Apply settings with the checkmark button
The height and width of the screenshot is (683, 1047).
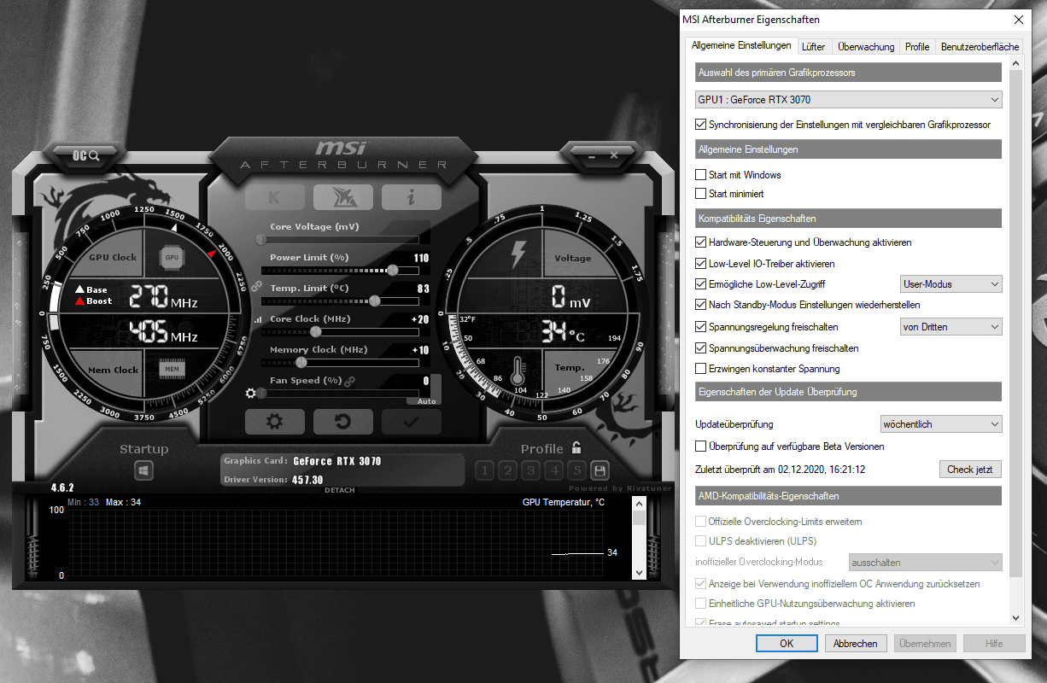[x=411, y=422]
